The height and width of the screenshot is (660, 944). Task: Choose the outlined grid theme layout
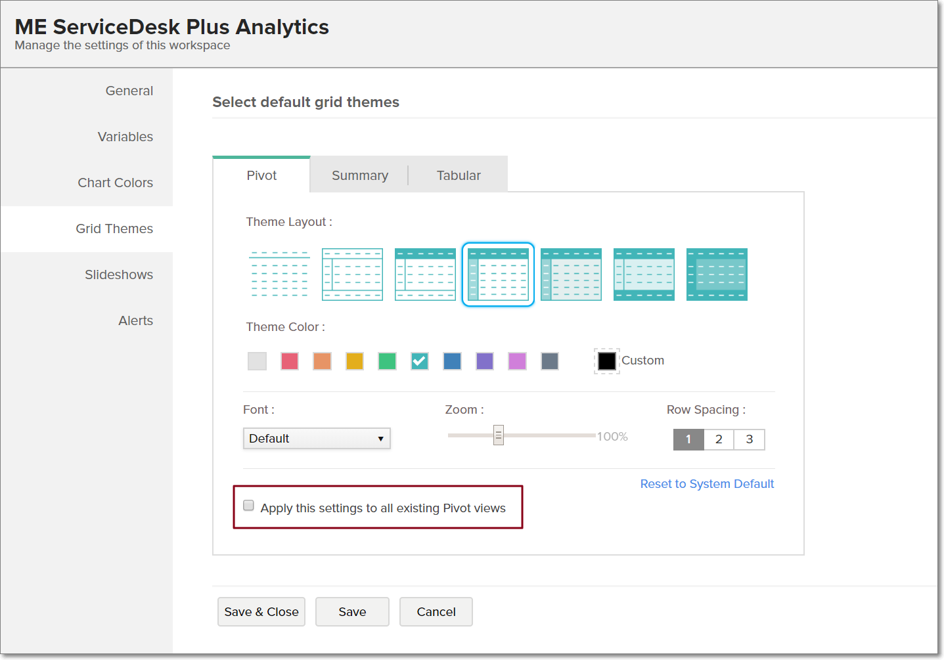(352, 275)
